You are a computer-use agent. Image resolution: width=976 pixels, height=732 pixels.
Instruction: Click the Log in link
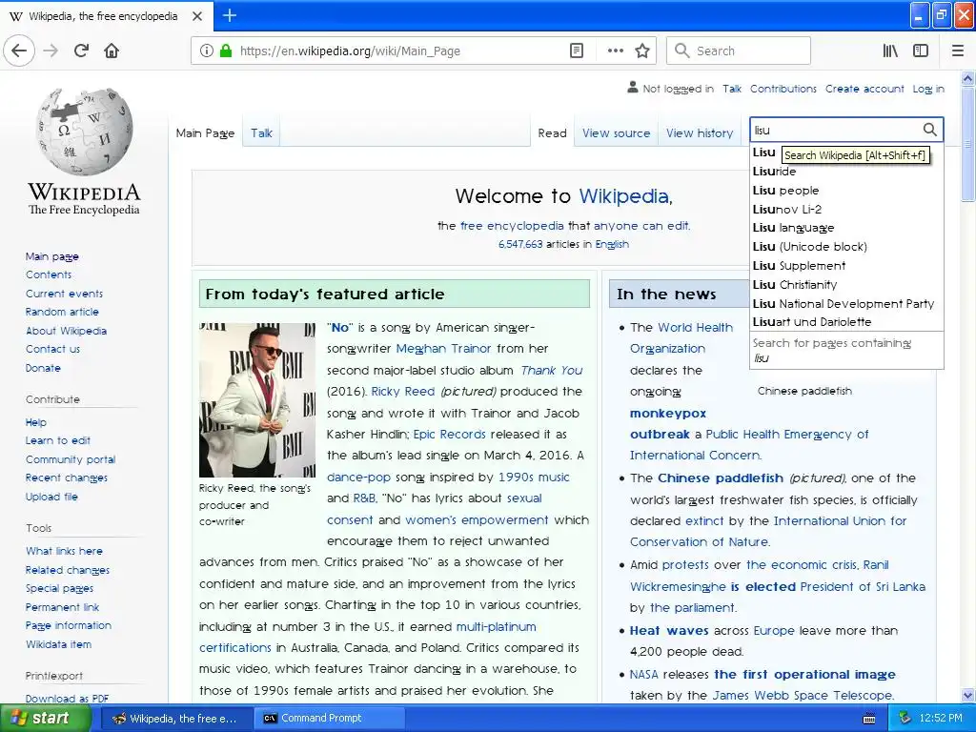[x=928, y=89]
